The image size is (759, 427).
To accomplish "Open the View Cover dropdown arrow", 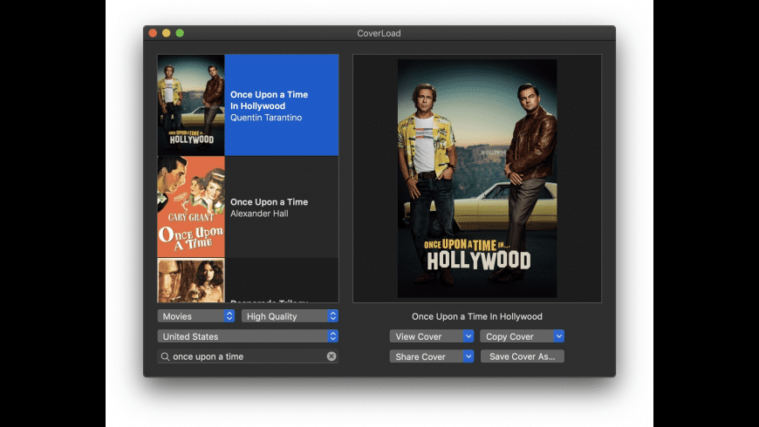I will coord(468,336).
